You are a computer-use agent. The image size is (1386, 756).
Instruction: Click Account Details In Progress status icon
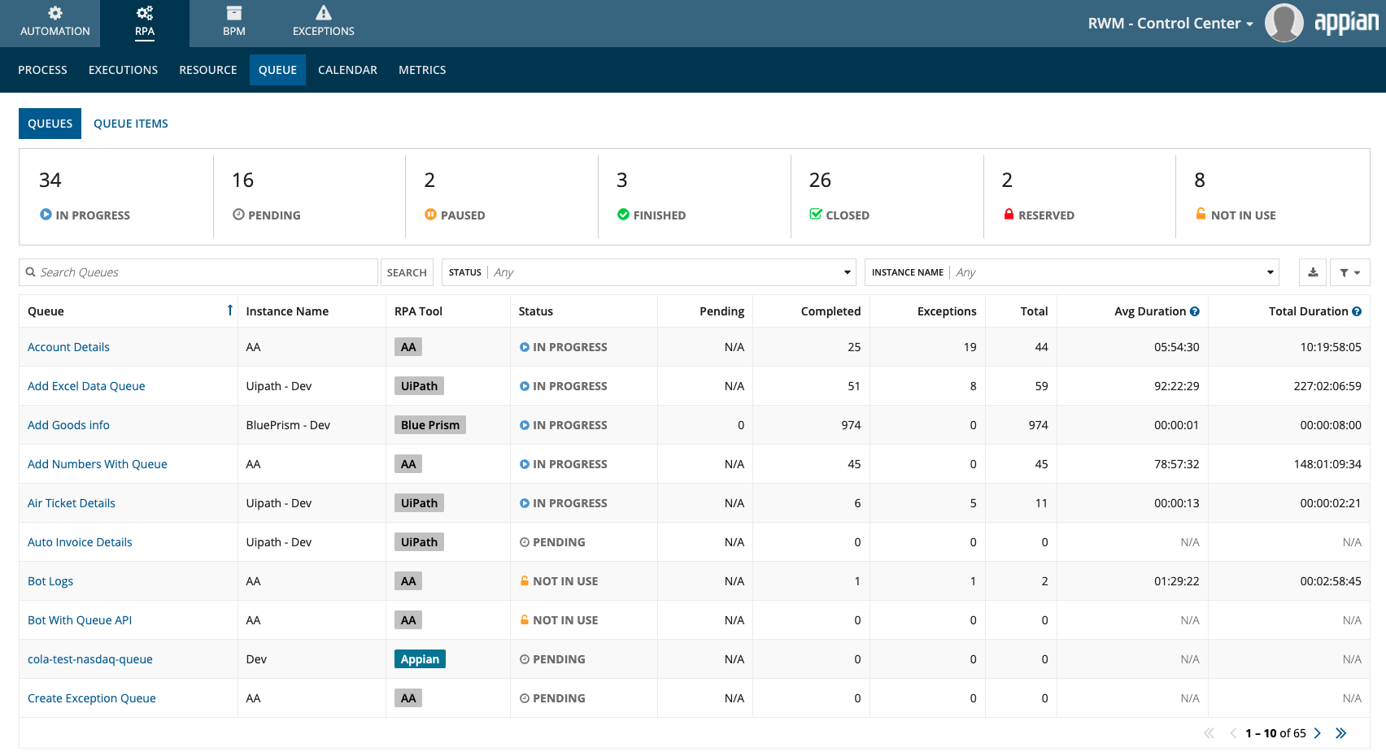[x=525, y=347]
